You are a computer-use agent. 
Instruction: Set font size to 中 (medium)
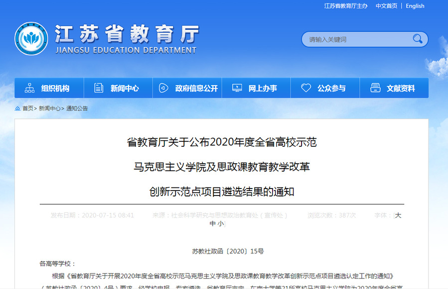click(213, 224)
